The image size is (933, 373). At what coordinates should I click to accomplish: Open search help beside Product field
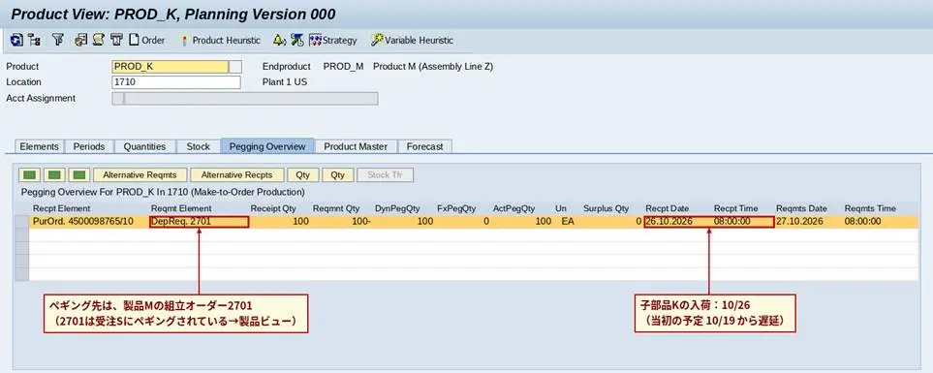pos(235,67)
